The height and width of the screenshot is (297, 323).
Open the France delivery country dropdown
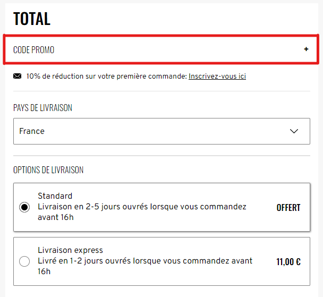[161, 131]
